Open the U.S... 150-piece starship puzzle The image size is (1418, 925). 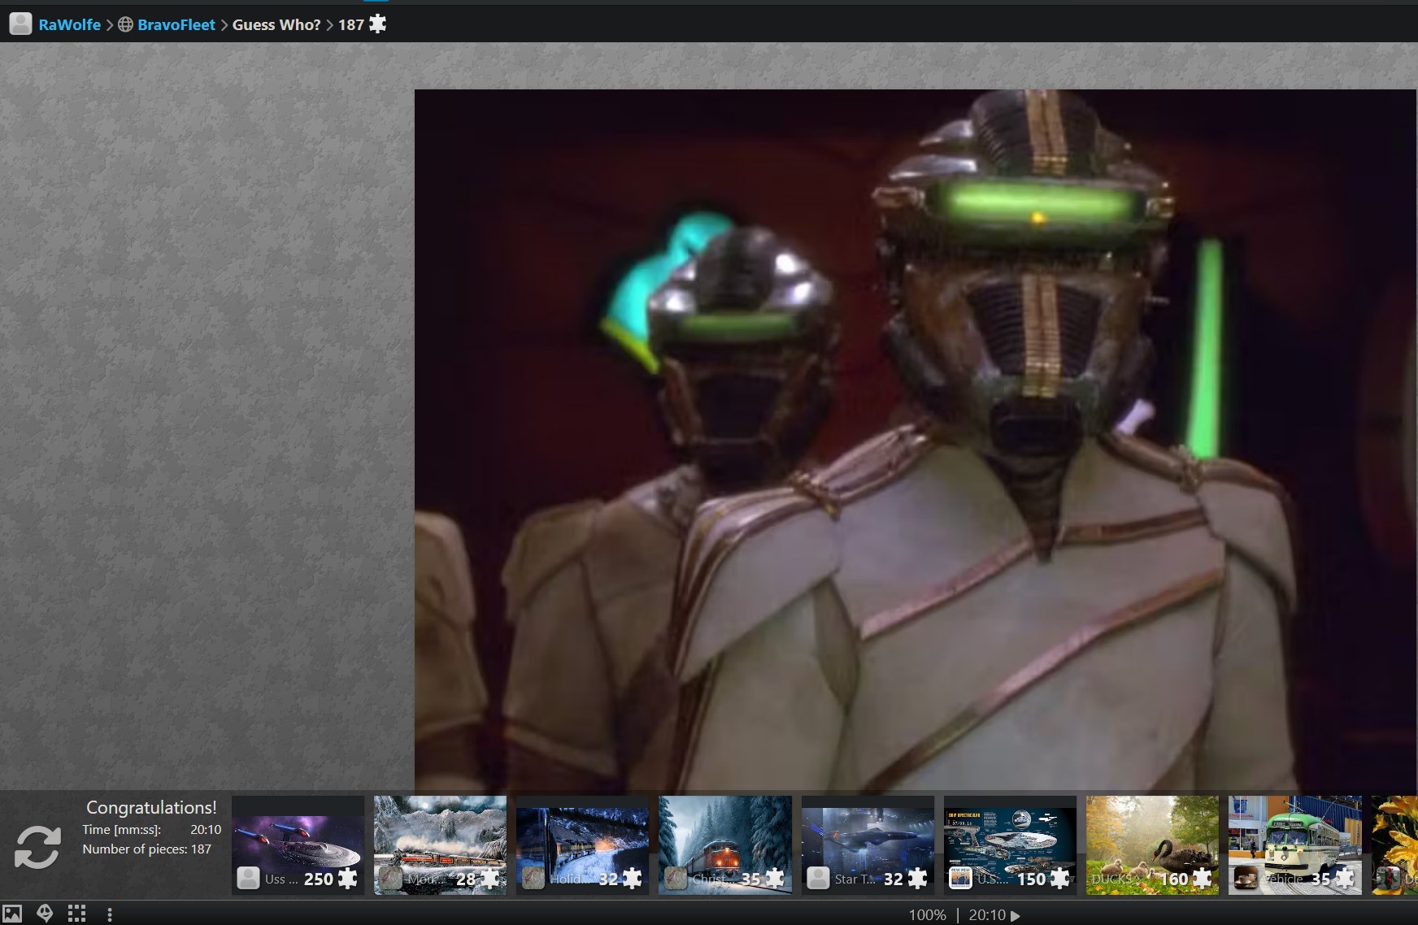[1010, 845]
